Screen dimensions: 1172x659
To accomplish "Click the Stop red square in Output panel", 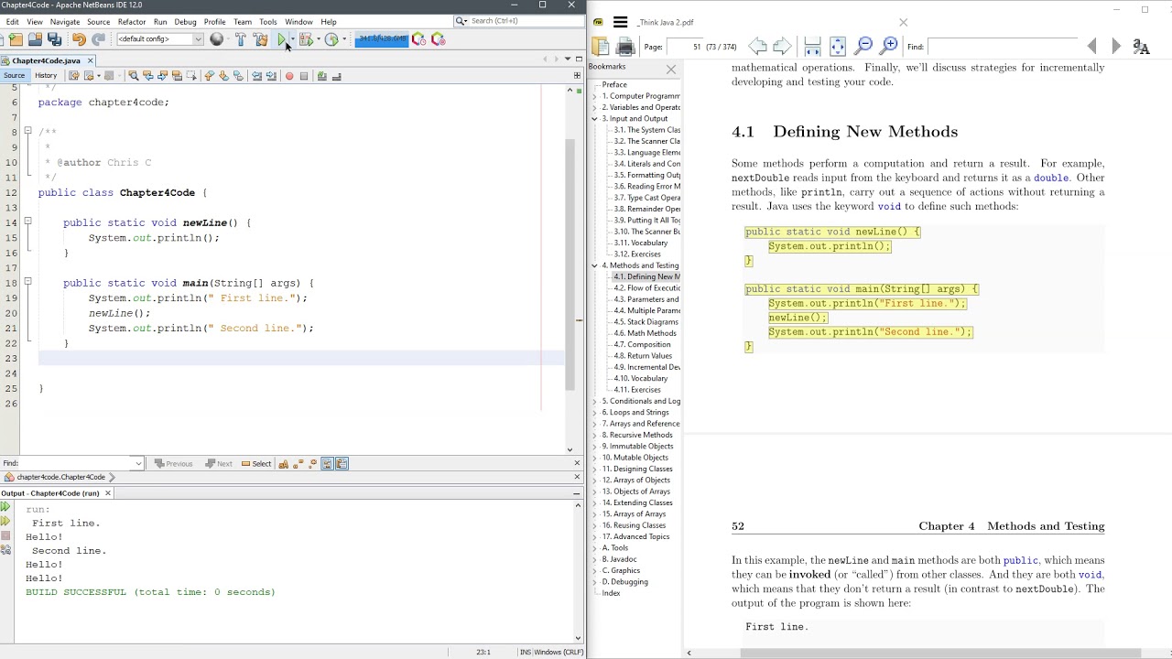I will pyautogui.click(x=5, y=535).
